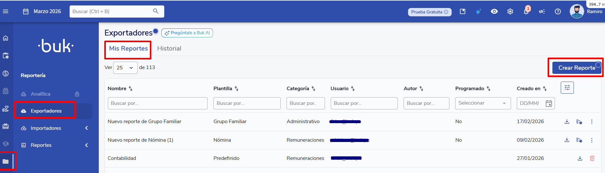
Task: Open notifications bell icon
Action: [x=526, y=12]
